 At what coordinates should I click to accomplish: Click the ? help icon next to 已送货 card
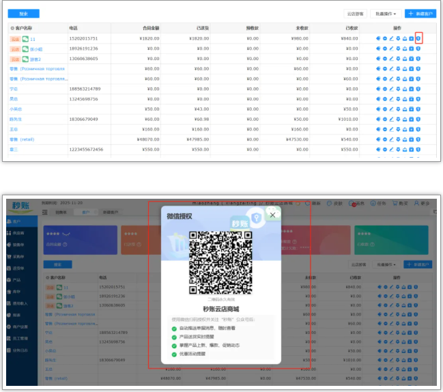coord(139,244)
